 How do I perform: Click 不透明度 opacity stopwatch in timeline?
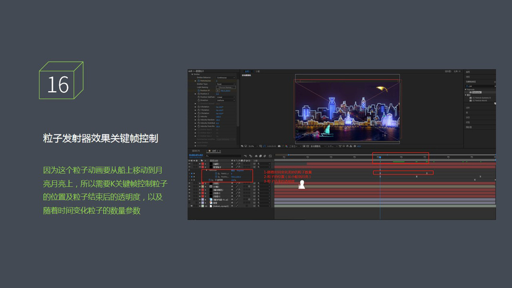click(210, 180)
